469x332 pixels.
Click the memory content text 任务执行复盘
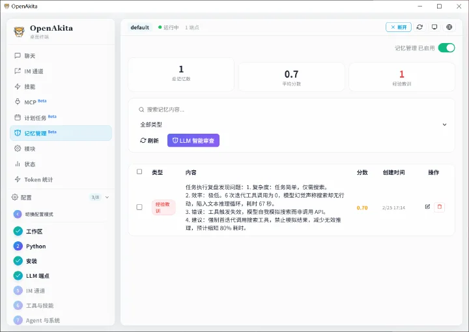point(264,207)
